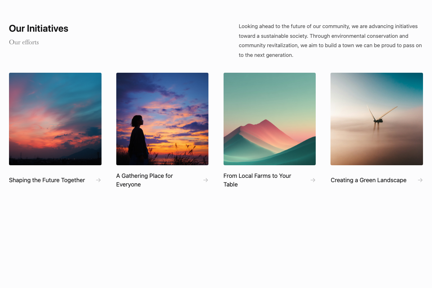The height and width of the screenshot is (288, 432).
Task: Select A Gathering Place for Everyone title
Action: coord(144,180)
